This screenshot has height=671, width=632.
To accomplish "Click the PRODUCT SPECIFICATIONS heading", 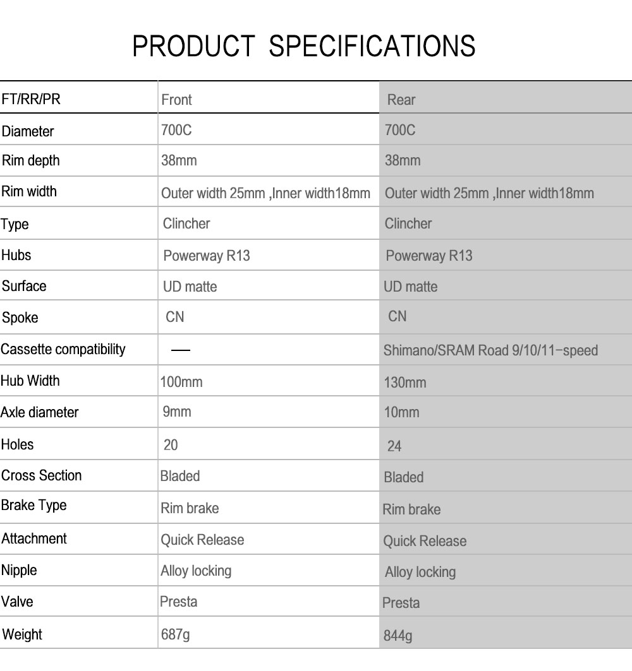I will click(303, 46).
